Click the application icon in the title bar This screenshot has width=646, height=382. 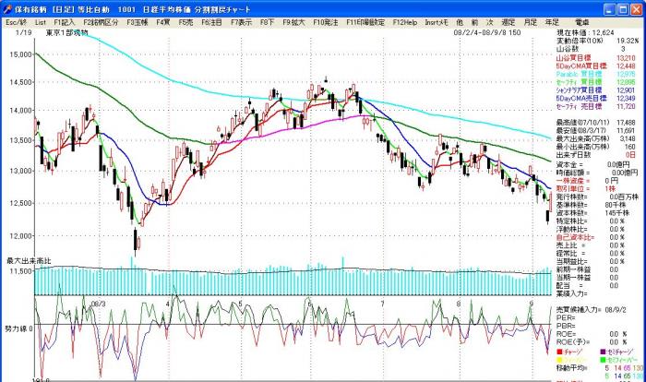tap(7, 9)
